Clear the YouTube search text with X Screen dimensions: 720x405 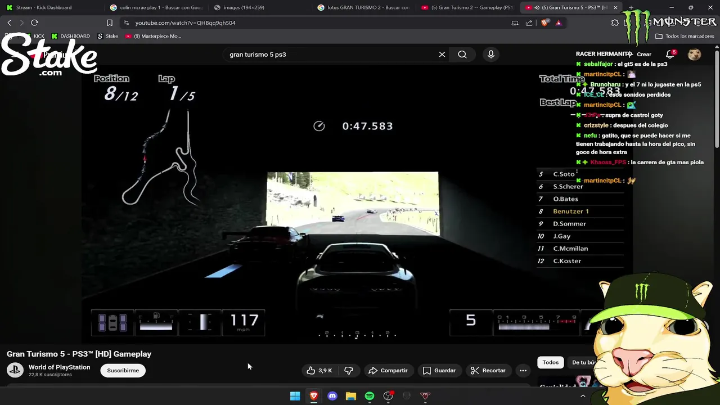442,55
